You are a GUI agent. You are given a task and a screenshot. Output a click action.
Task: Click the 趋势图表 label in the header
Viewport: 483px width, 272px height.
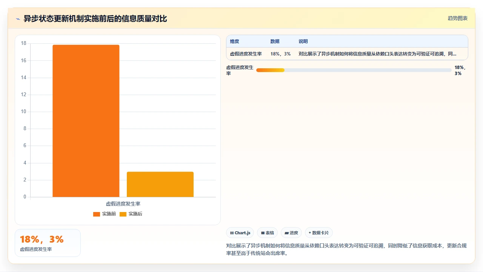click(458, 18)
